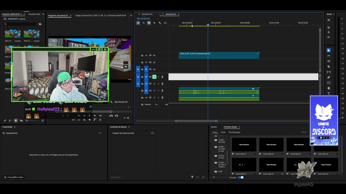The image size is (346, 194).
Task: Toggle V2 track output eye
Action: (x=154, y=63)
